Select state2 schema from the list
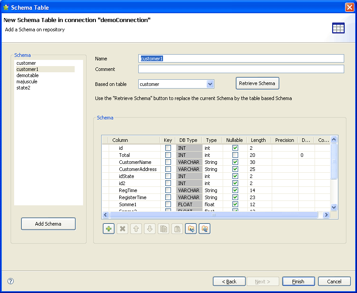The image size is (357, 293). point(24,88)
